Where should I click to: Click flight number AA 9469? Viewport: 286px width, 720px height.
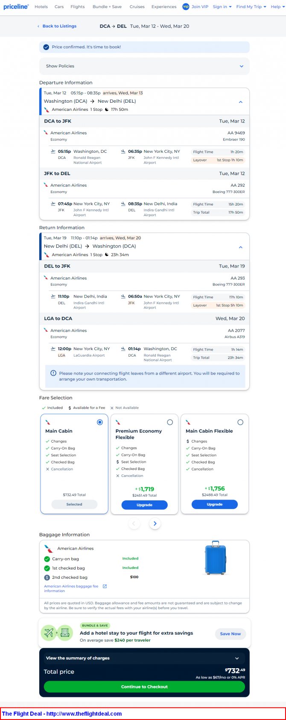(x=236, y=133)
